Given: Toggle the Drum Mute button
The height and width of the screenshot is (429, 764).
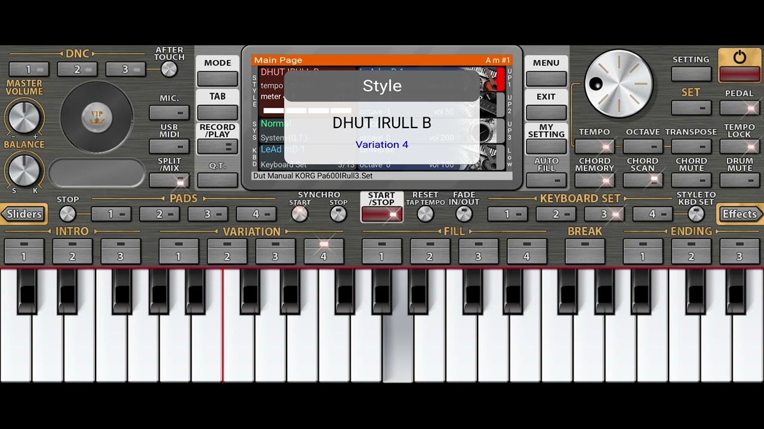Looking at the screenshot, I should coord(740,180).
